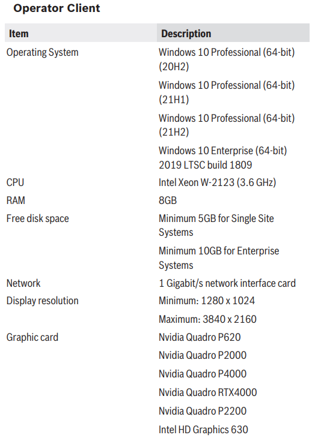Click Maximum: 3840 x 2160 text
Viewport: 312px width, 441px height.
tap(207, 319)
